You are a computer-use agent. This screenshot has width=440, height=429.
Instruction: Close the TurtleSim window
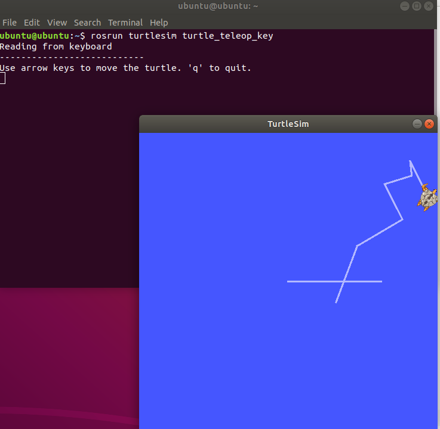click(x=429, y=124)
